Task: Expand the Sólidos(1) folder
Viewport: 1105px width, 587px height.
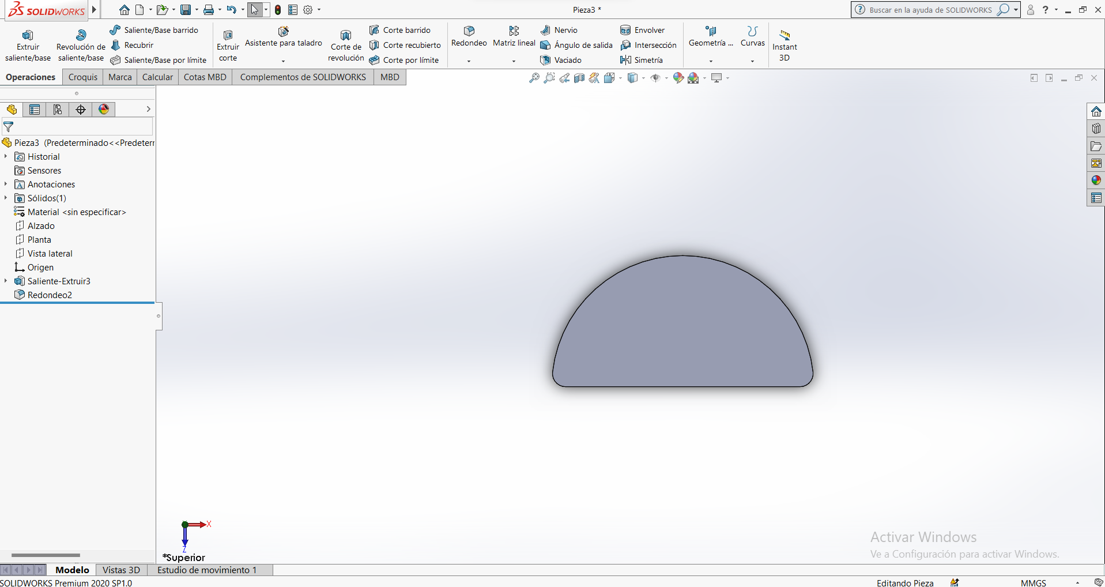Action: (x=6, y=198)
